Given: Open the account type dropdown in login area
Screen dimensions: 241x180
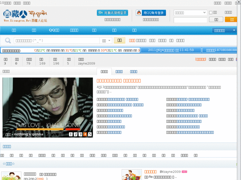Looking at the screenshot, I should [190, 13].
